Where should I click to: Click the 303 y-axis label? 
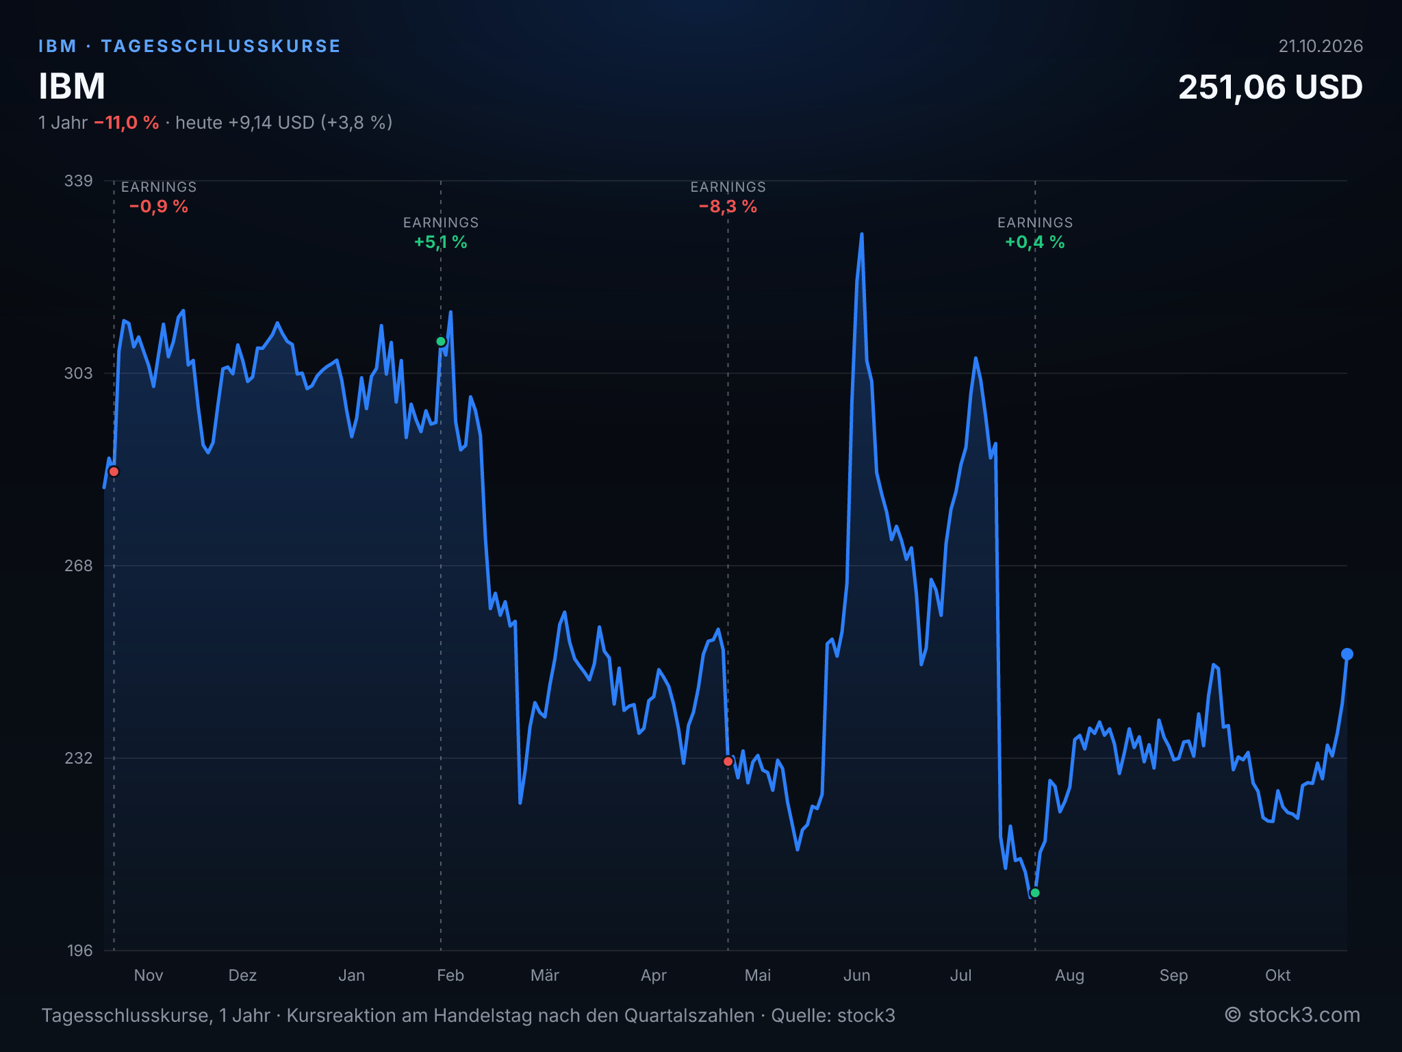tap(78, 373)
